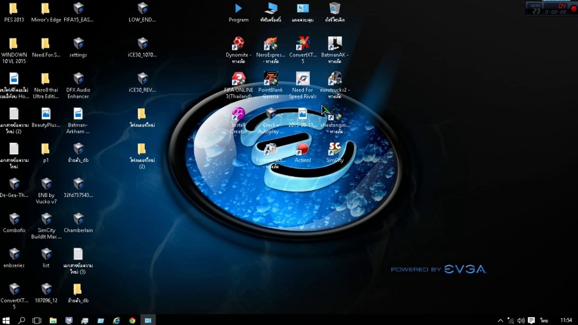The width and height of the screenshot is (578, 325).
Task: Show hidden system tray icons
Action: tap(500, 320)
